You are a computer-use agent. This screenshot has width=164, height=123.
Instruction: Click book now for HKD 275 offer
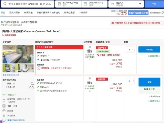[x=149, y=49]
